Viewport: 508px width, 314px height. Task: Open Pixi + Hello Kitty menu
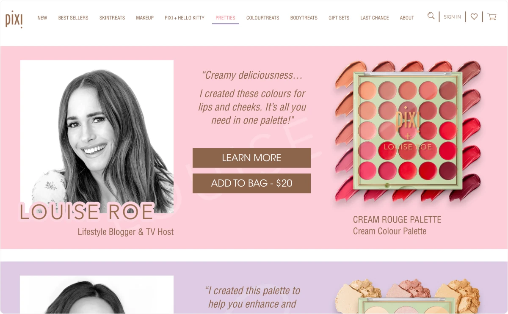coord(185,18)
